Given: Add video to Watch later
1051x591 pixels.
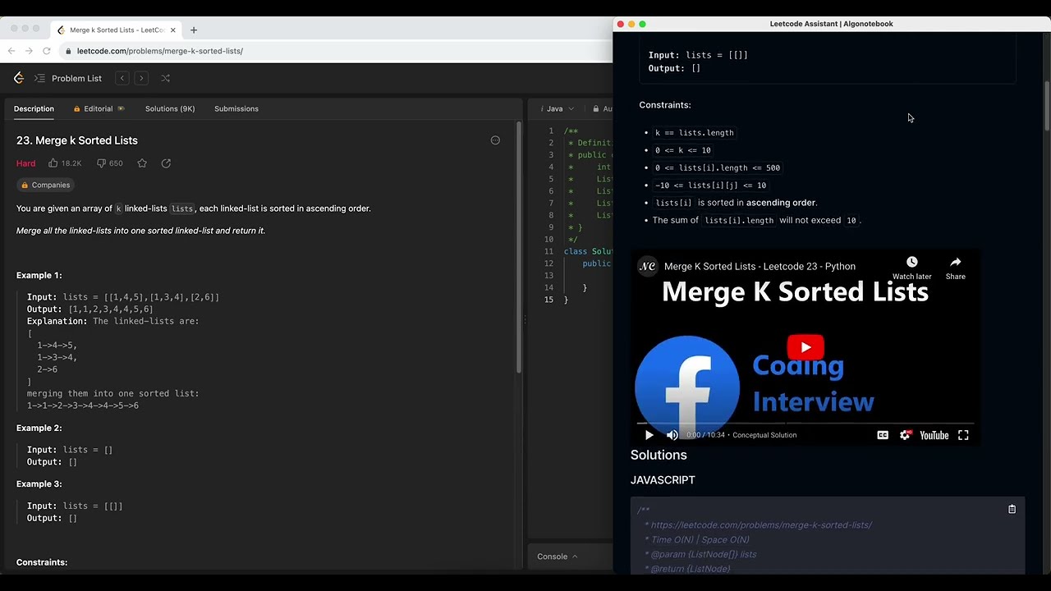Looking at the screenshot, I should tap(912, 268).
